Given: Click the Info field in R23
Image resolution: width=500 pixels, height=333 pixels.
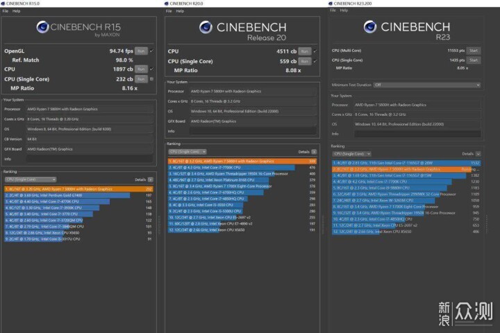Looking at the screenshot, I should [x=417, y=134].
